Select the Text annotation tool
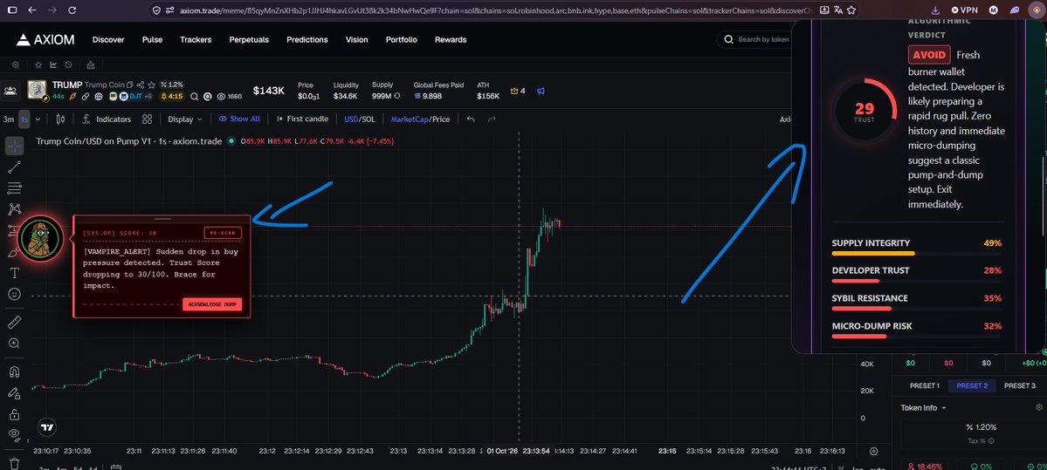1047x470 pixels. (x=15, y=273)
